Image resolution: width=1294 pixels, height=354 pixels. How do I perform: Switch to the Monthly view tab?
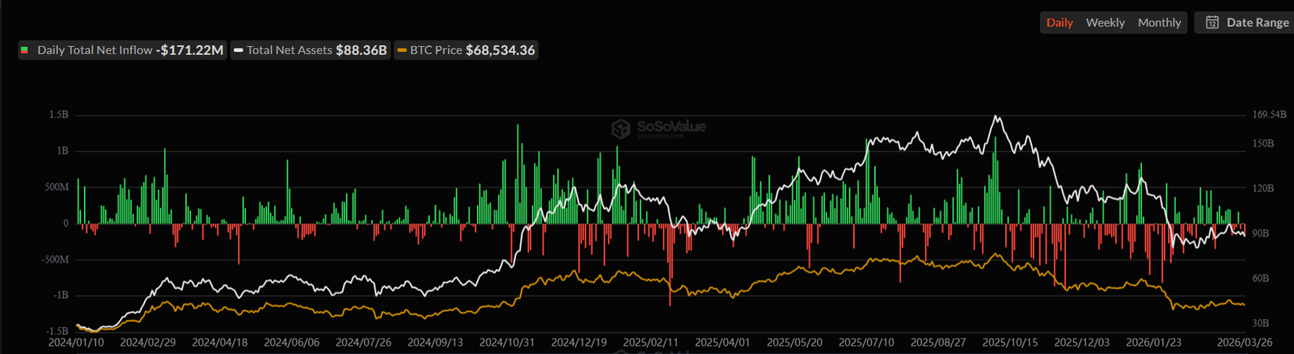[x=1159, y=23]
